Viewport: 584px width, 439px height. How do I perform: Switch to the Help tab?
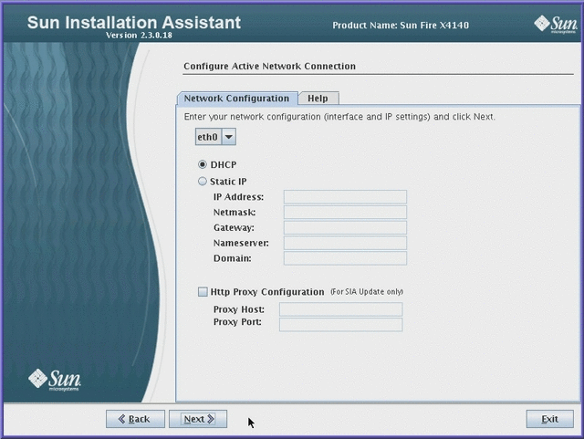click(318, 99)
